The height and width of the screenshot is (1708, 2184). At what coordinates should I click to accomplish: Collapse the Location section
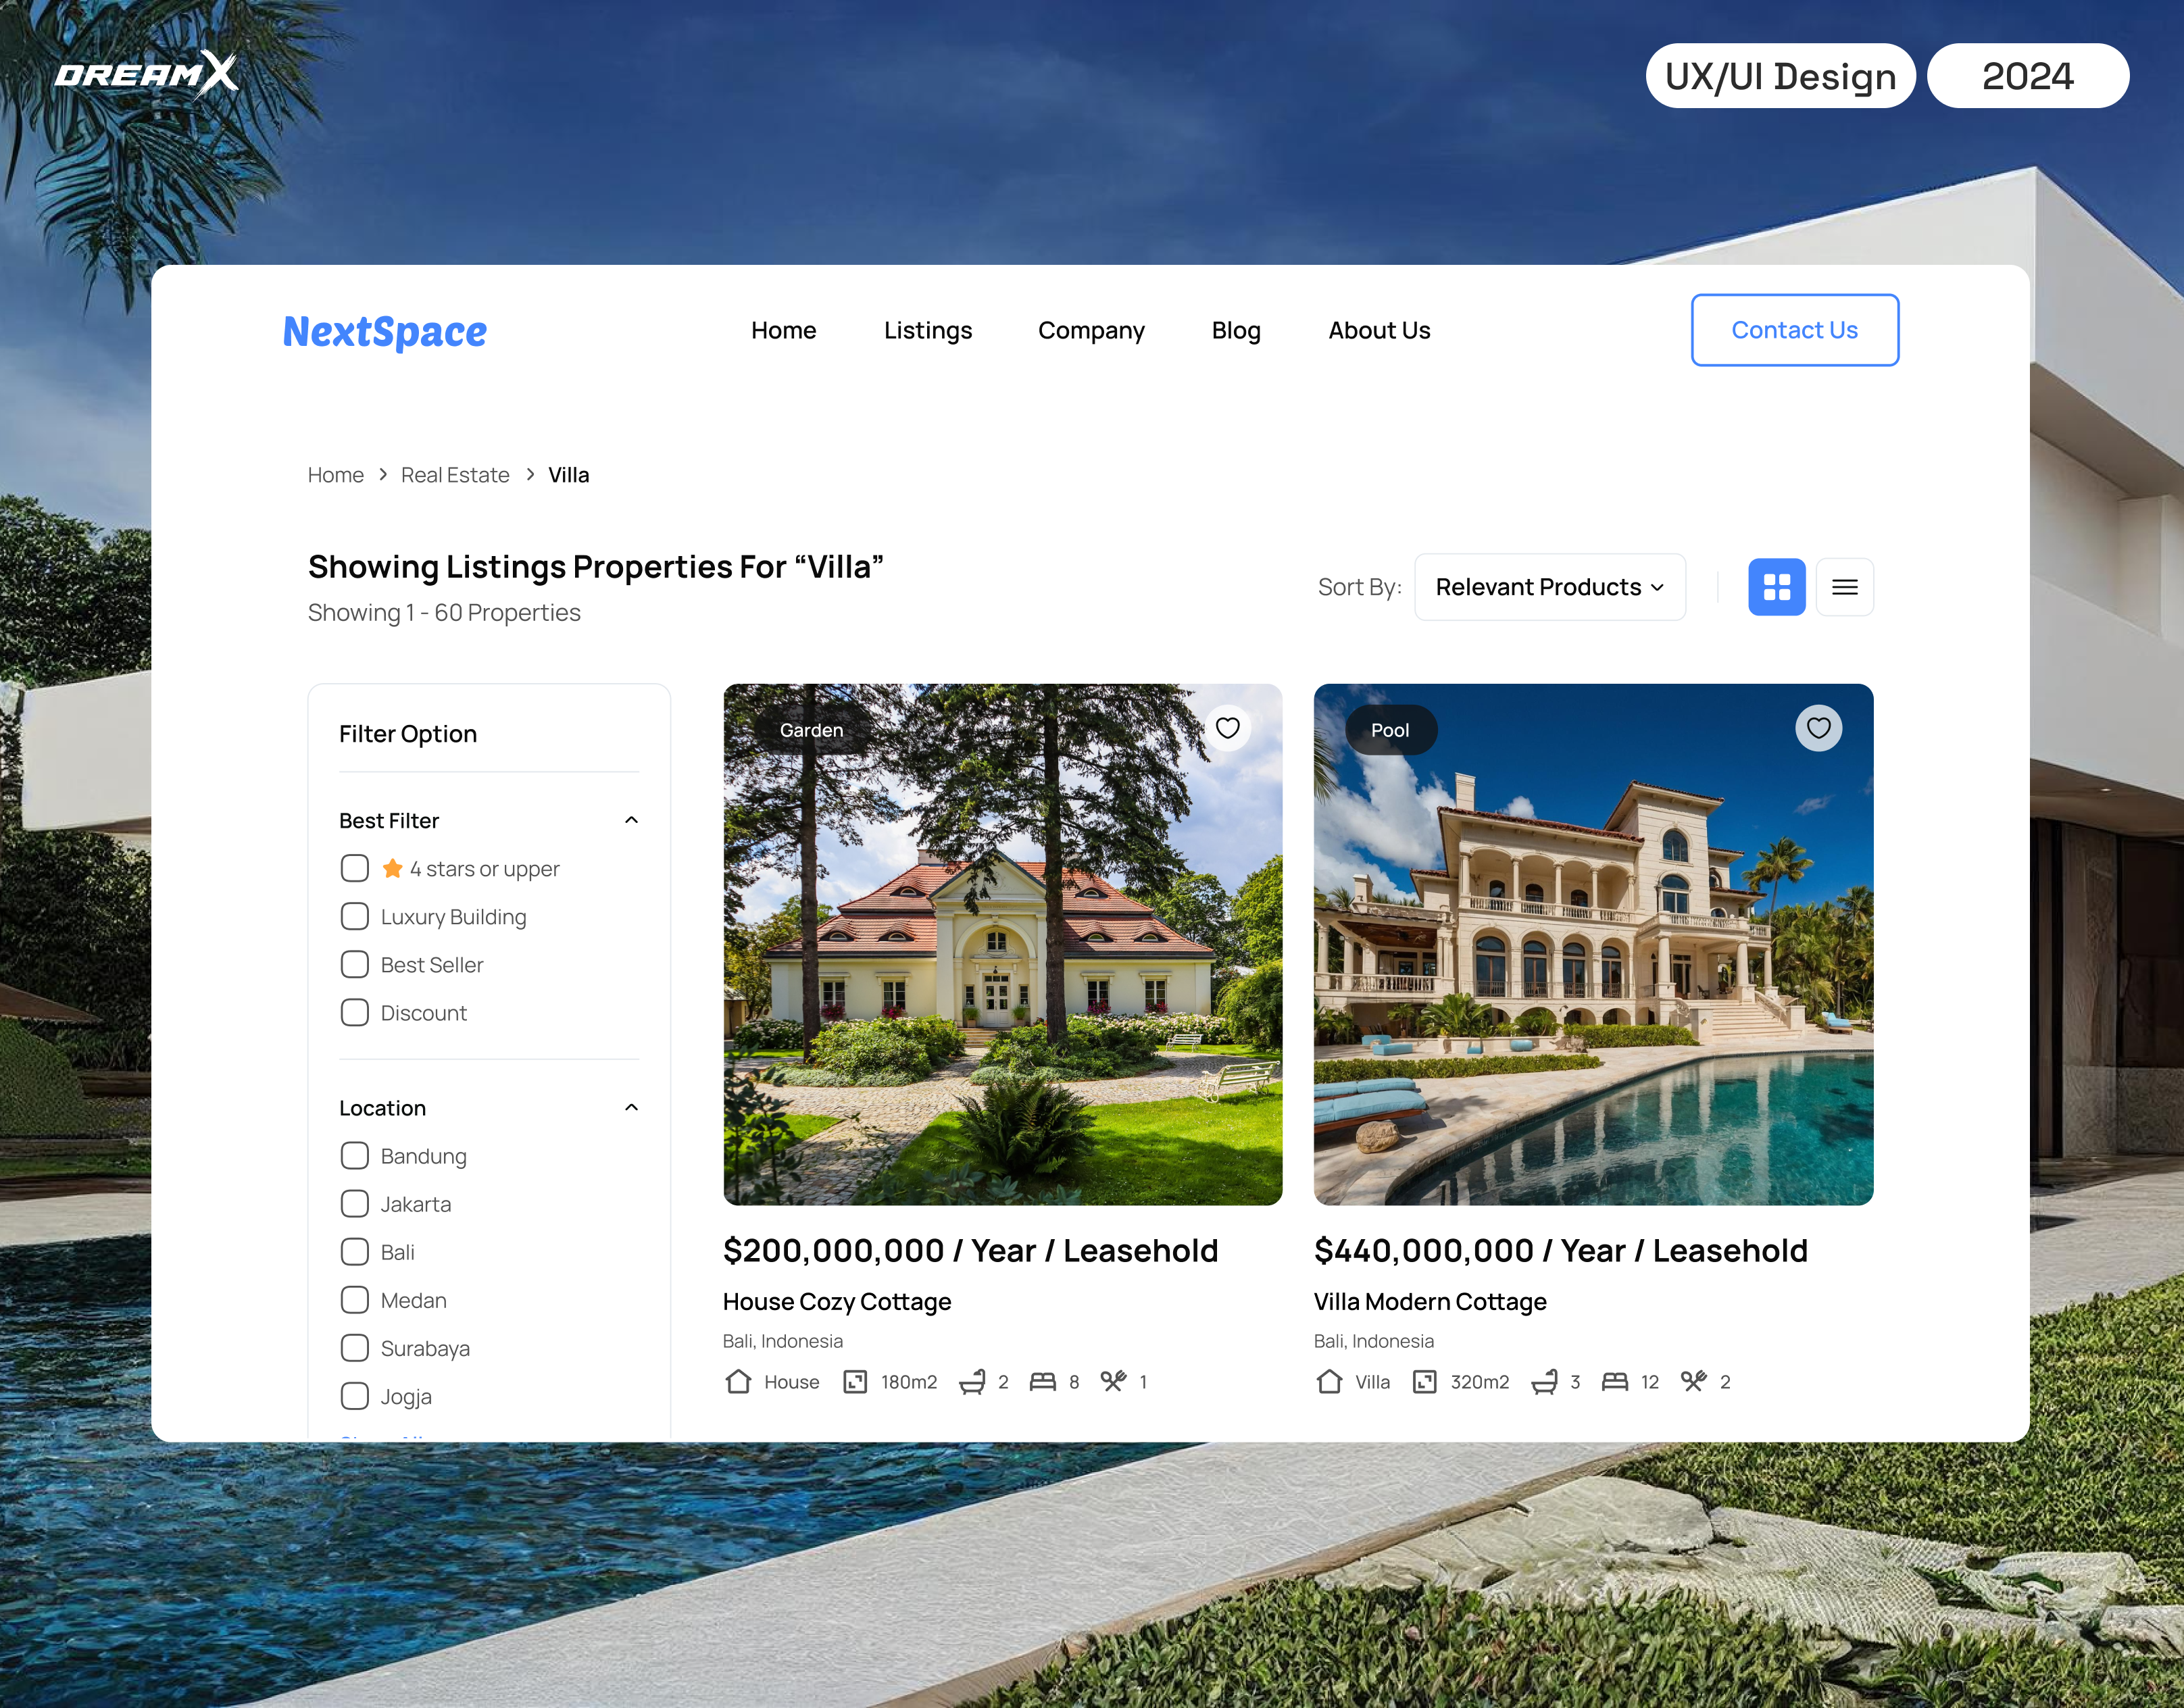click(x=631, y=1107)
